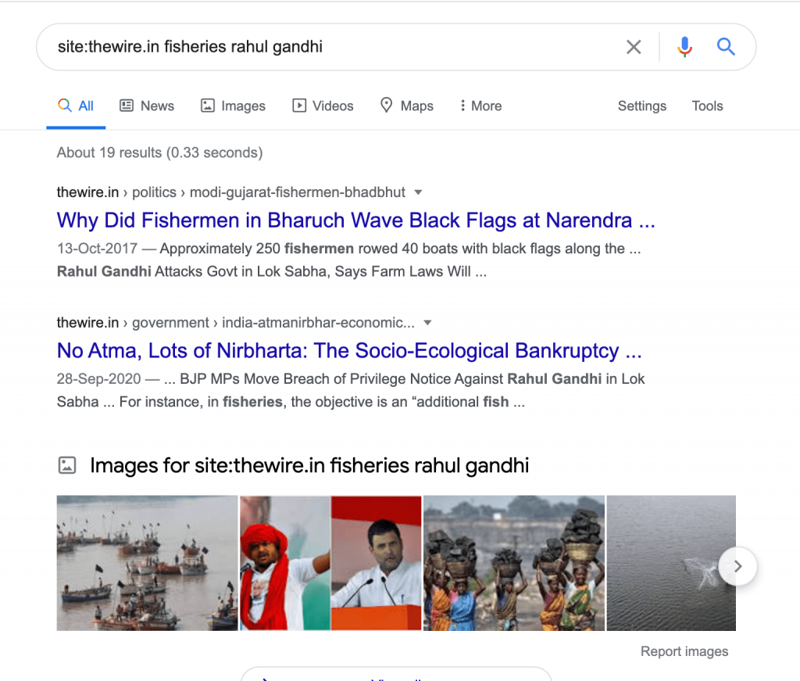Click inside the search query text field
The image size is (800, 681).
tap(328, 47)
